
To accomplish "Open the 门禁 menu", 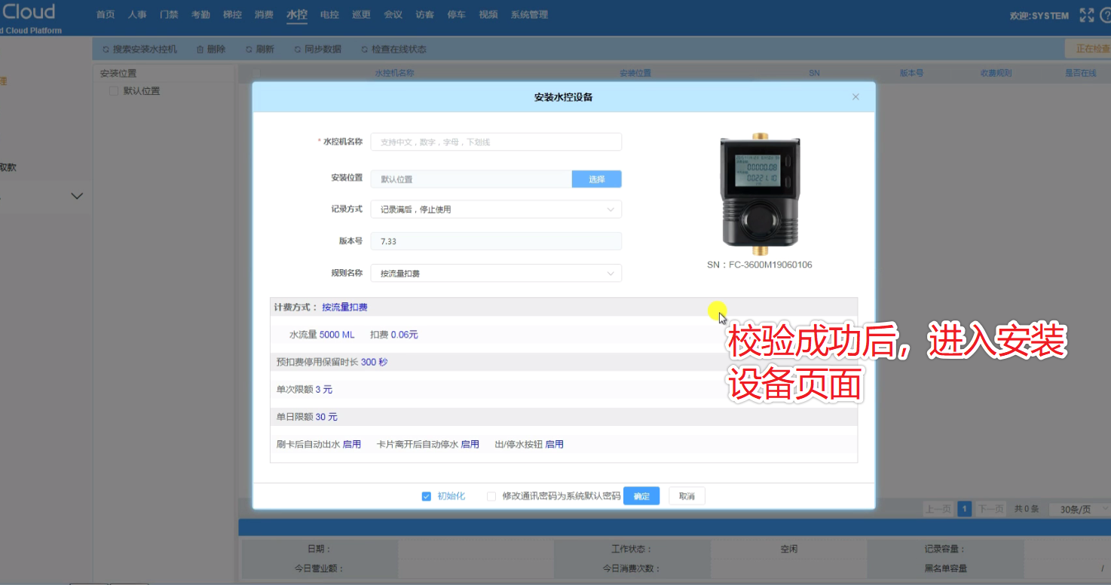I will [169, 15].
